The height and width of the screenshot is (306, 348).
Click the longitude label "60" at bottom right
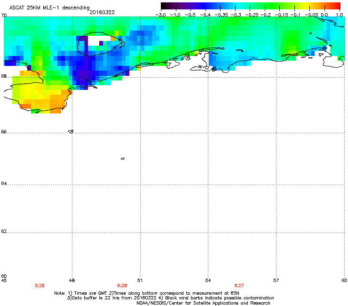[x=344, y=281]
